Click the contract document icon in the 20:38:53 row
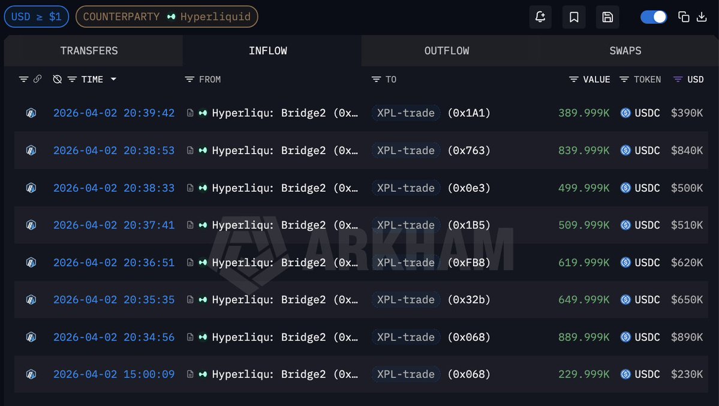Screen dimensions: 719x406 190,151
